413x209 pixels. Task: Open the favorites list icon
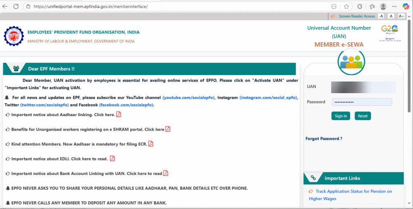pos(372,6)
